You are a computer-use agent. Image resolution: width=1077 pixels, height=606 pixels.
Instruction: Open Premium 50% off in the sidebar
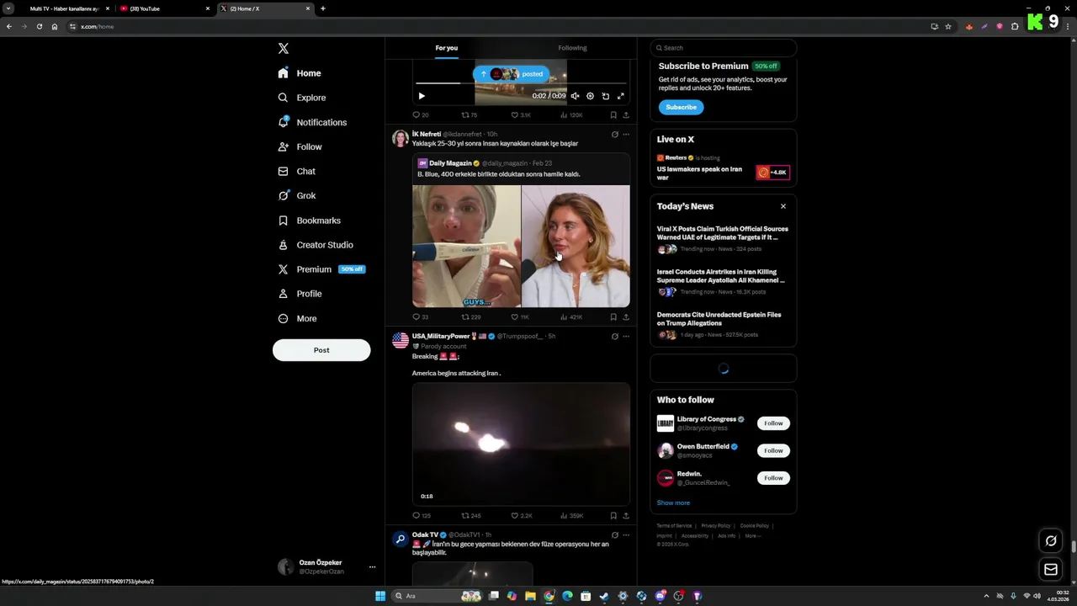point(321,269)
